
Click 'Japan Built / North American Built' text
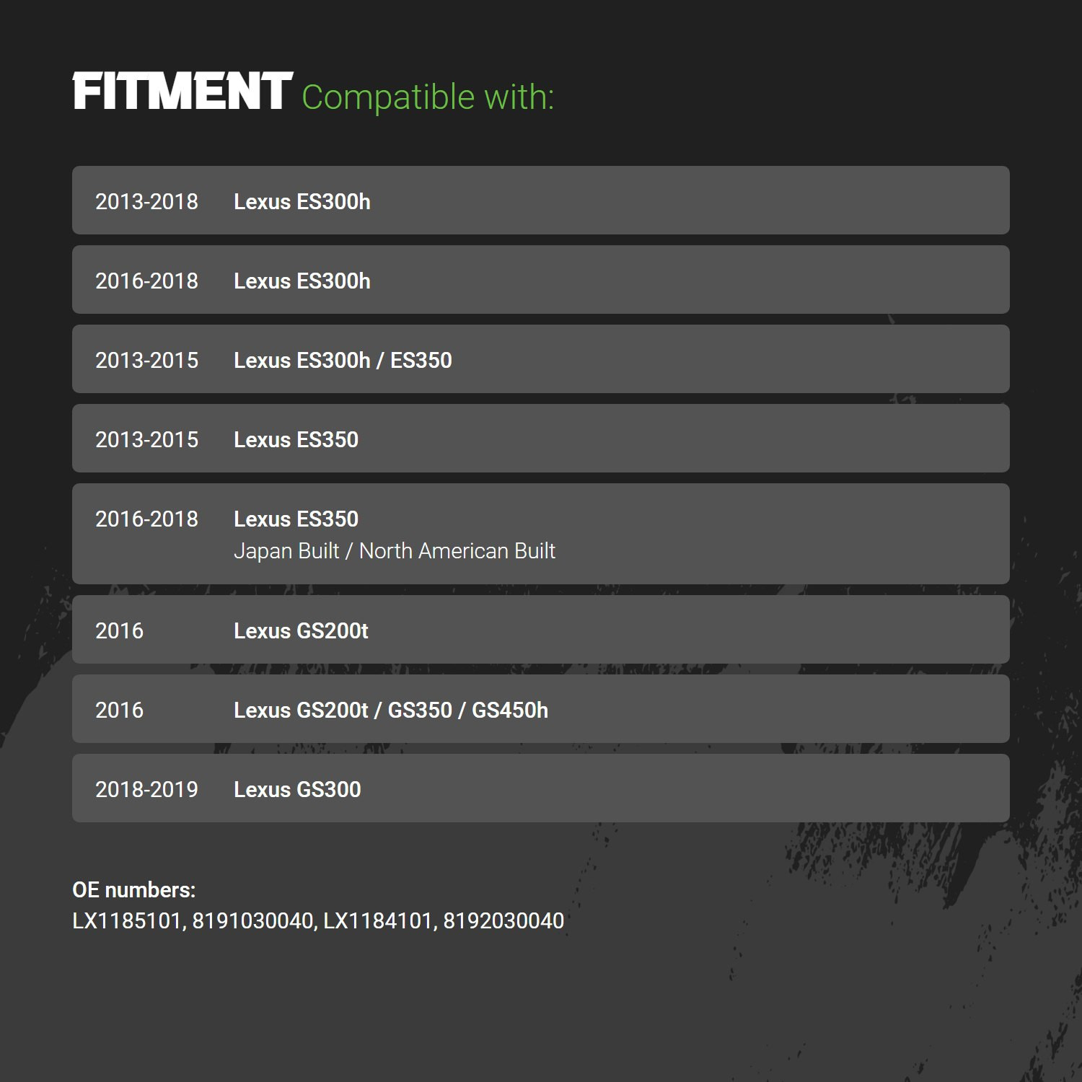(x=395, y=551)
